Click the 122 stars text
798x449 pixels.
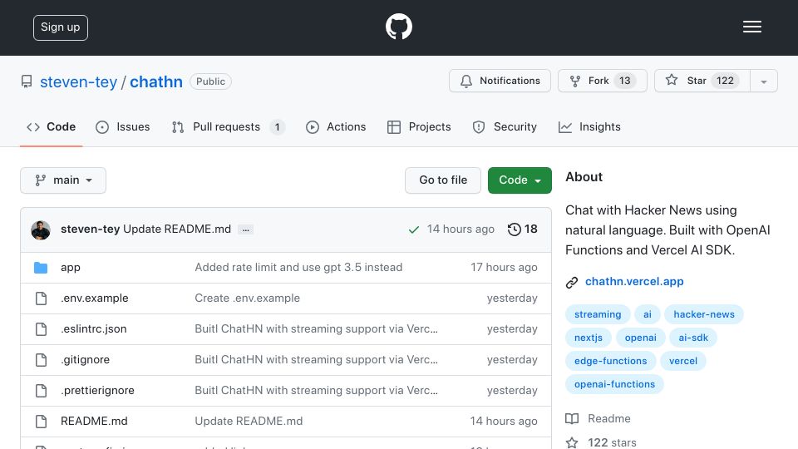pyautogui.click(x=613, y=442)
